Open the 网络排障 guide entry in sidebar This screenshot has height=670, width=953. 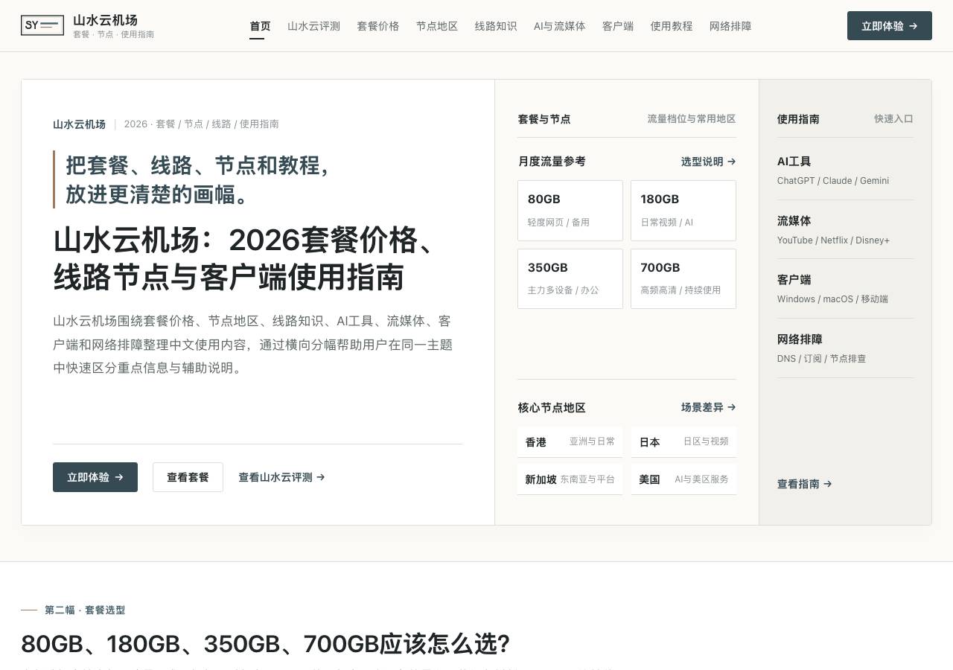(x=845, y=348)
